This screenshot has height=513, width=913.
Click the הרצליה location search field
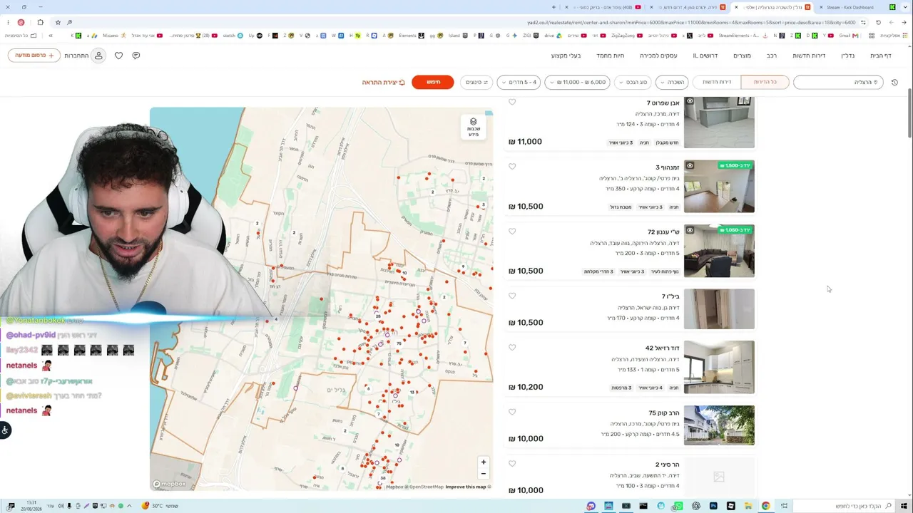(x=838, y=82)
